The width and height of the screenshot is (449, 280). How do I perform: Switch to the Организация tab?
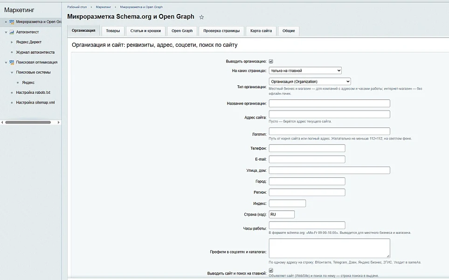[x=83, y=31]
